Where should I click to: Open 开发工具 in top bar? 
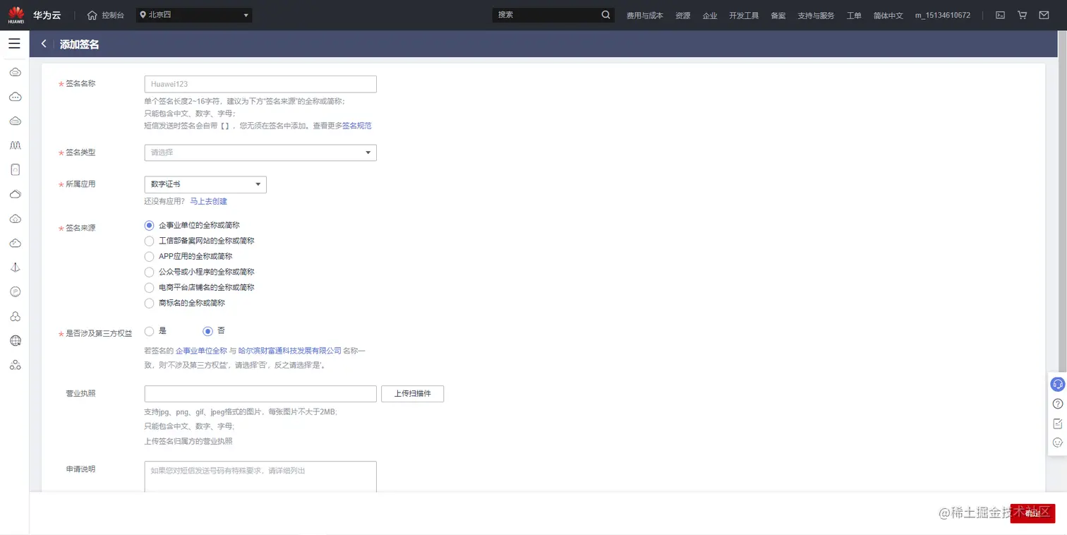tap(744, 16)
